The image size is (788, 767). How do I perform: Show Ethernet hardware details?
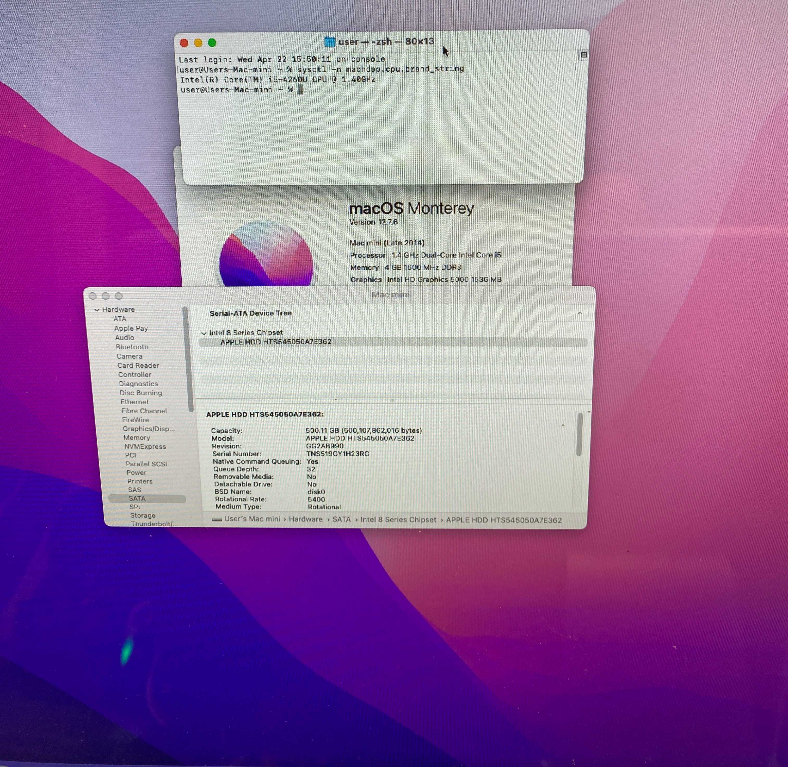point(135,402)
